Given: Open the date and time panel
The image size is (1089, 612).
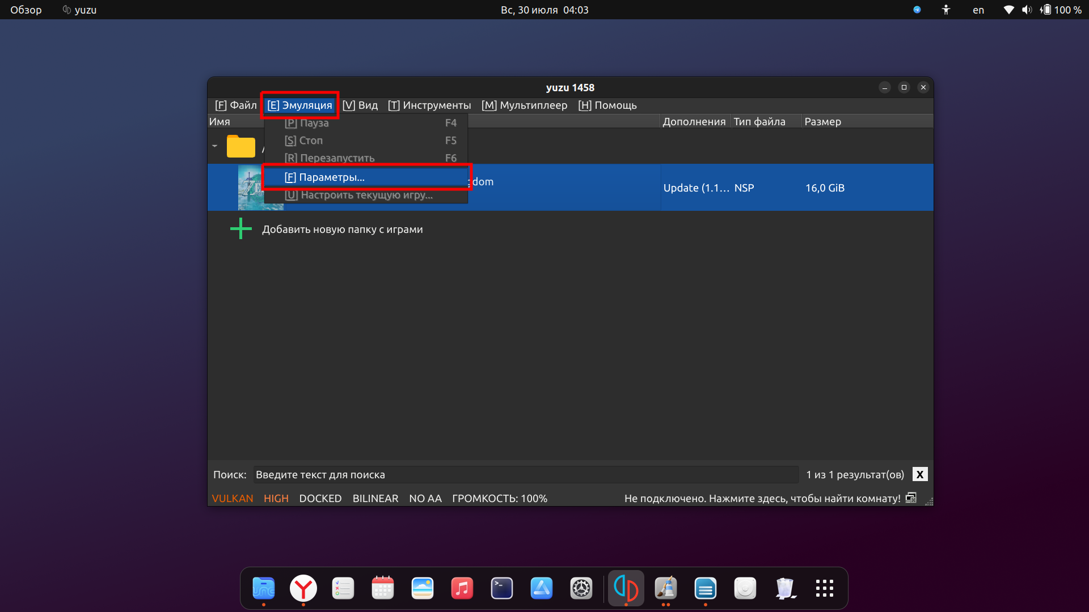Looking at the screenshot, I should tap(544, 10).
